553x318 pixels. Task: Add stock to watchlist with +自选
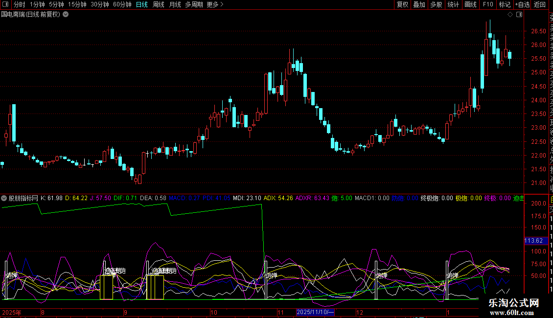(x=522, y=5)
